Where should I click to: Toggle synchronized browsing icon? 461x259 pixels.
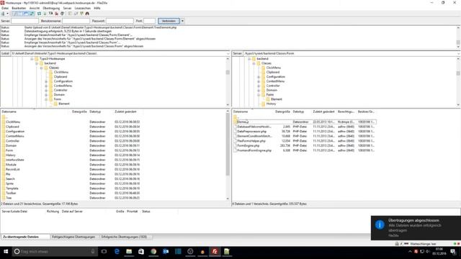click(81, 14)
